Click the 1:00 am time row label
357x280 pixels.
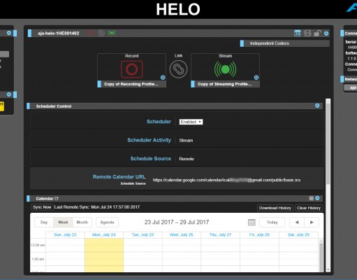click(38, 259)
